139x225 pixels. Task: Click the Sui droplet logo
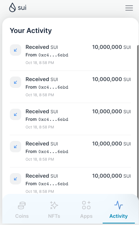(12, 7)
